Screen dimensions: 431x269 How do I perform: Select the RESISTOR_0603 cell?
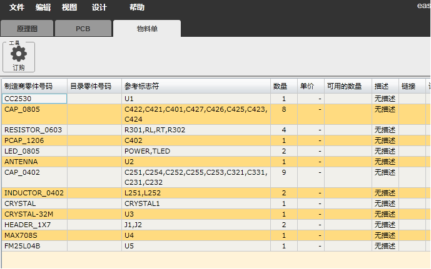pos(34,130)
